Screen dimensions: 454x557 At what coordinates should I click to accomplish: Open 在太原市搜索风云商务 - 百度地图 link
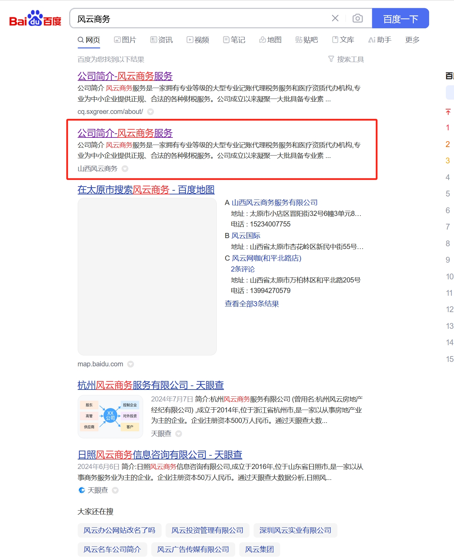click(146, 190)
